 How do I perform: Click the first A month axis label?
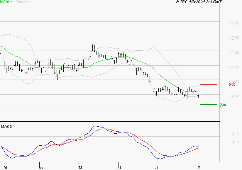(41, 168)
